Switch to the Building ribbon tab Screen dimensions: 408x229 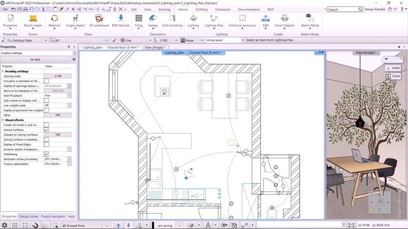[164, 10]
